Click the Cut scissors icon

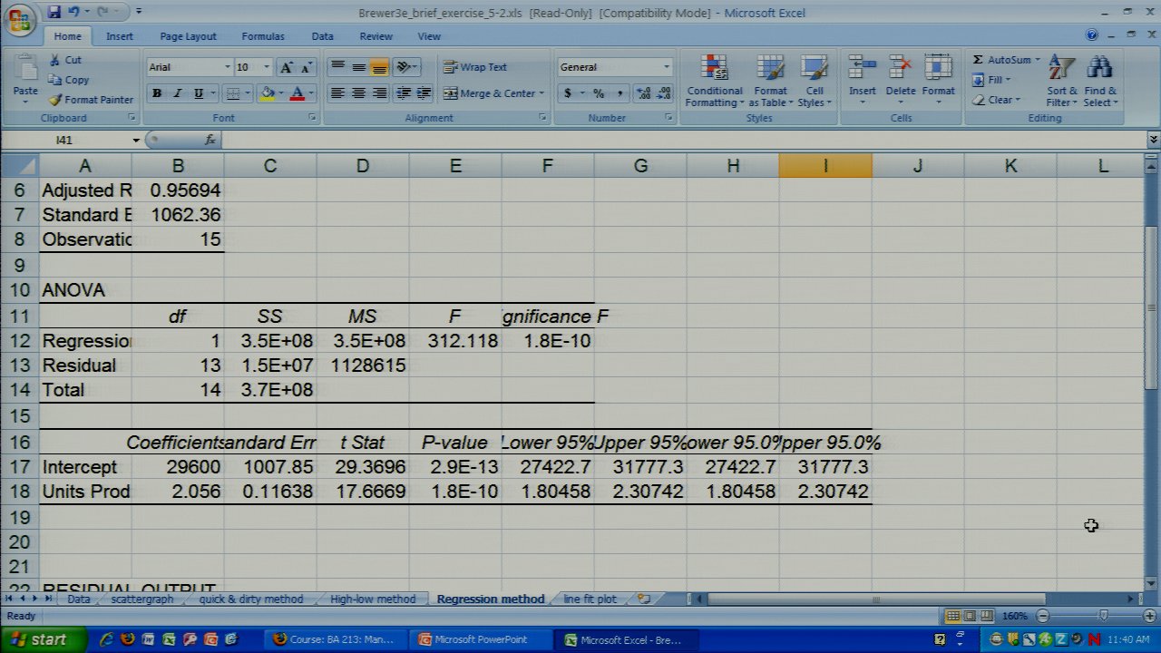tap(55, 60)
